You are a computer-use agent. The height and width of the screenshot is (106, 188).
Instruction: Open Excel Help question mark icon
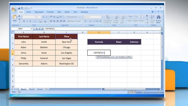pyautogui.click(x=152, y=12)
